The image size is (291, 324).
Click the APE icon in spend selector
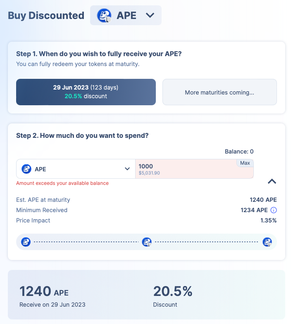26,169
